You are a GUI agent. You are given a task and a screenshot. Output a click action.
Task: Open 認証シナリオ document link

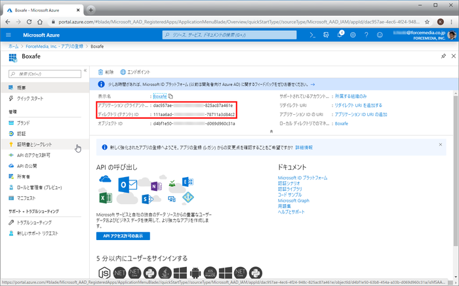[289, 183]
